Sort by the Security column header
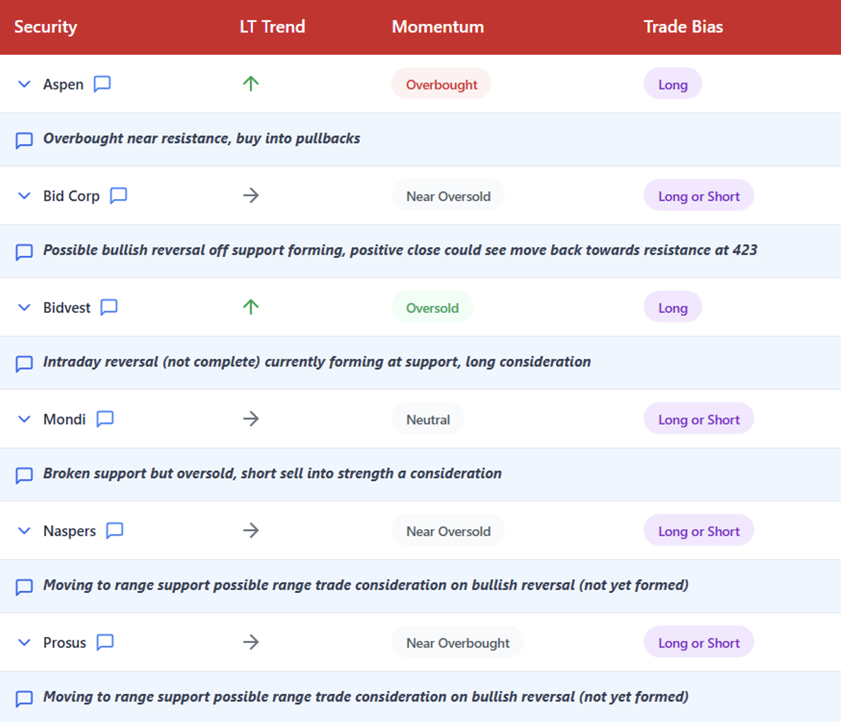Viewport: 841px width, 722px height. coord(45,27)
